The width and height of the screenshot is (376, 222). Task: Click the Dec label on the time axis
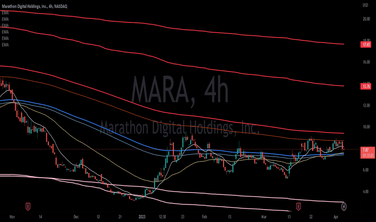pos(76,217)
